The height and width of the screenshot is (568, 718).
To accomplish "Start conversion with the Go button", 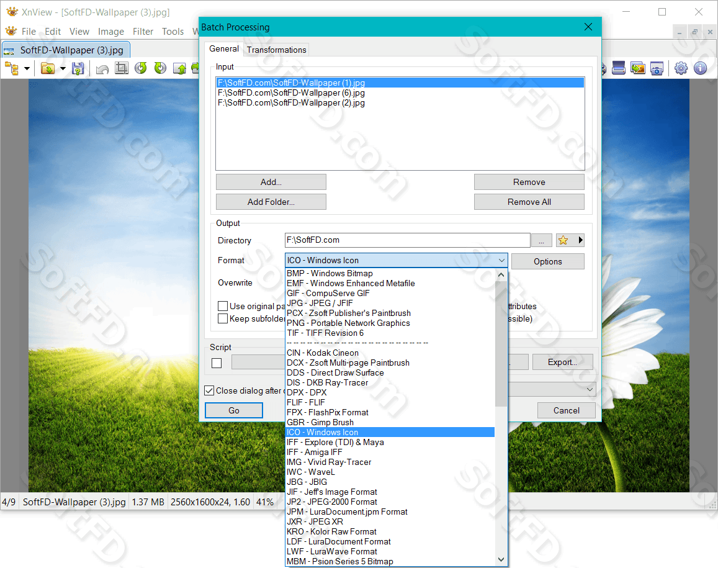I will (234, 410).
